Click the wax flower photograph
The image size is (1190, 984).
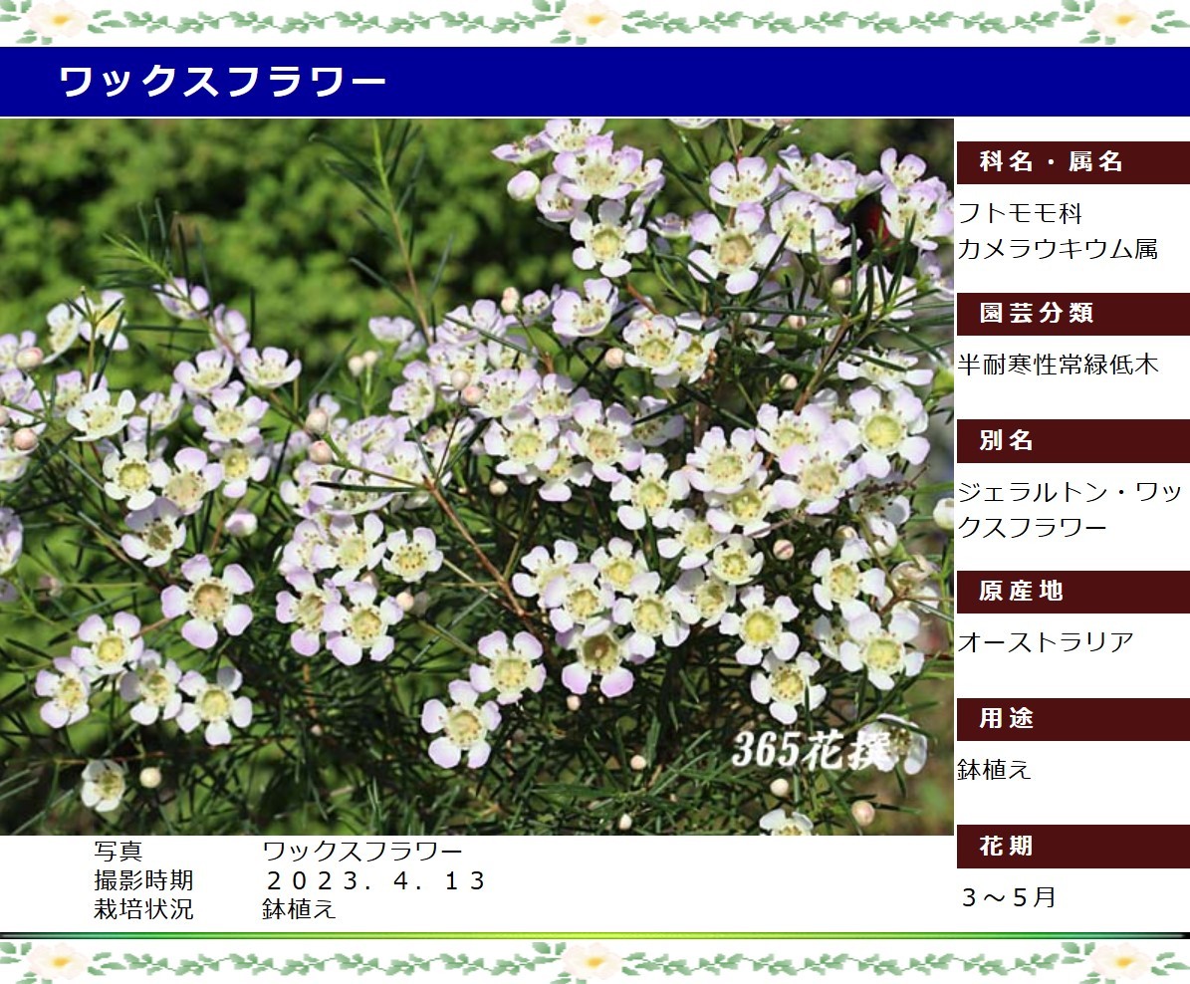(476, 476)
